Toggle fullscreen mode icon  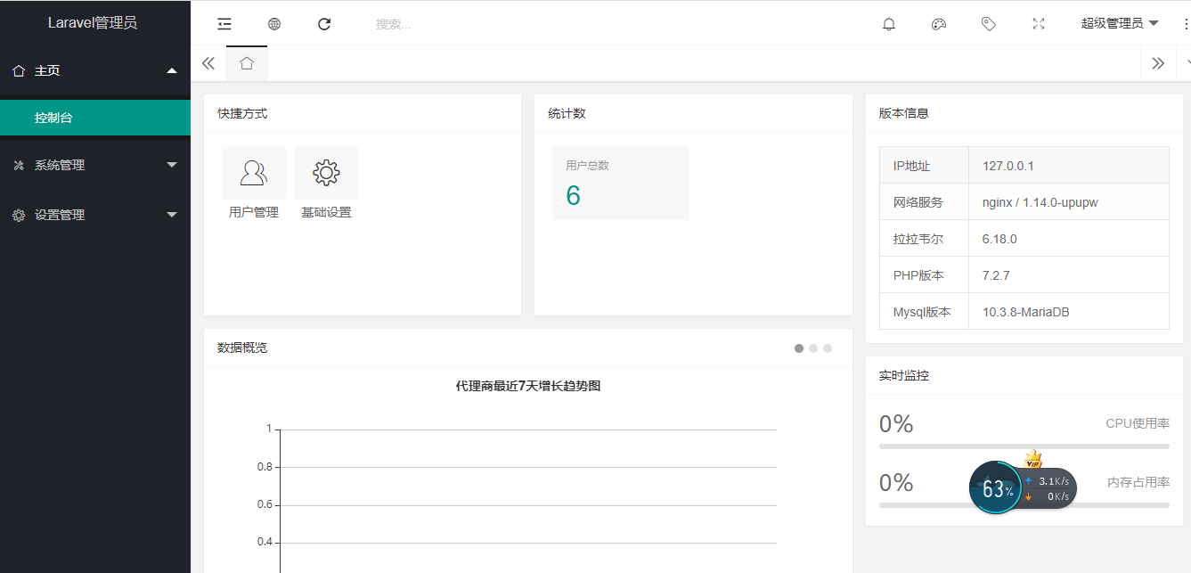[1038, 24]
